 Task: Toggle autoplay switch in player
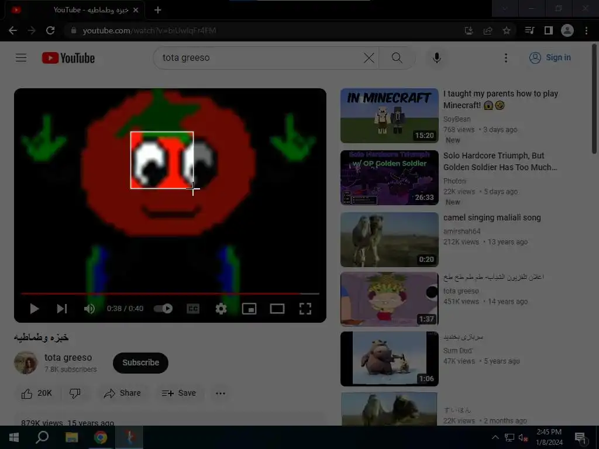[x=163, y=309]
